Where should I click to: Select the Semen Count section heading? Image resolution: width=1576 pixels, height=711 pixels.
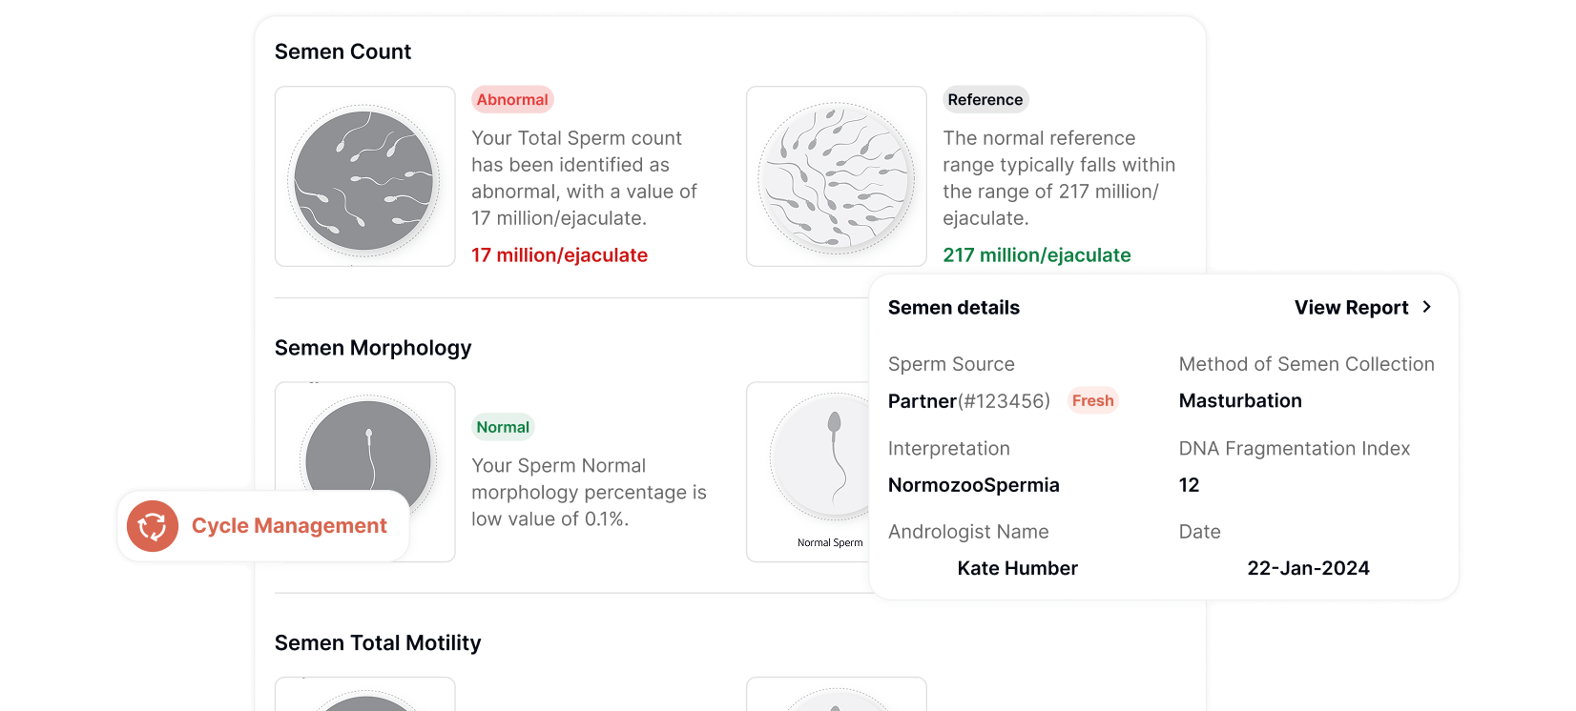pyautogui.click(x=342, y=52)
